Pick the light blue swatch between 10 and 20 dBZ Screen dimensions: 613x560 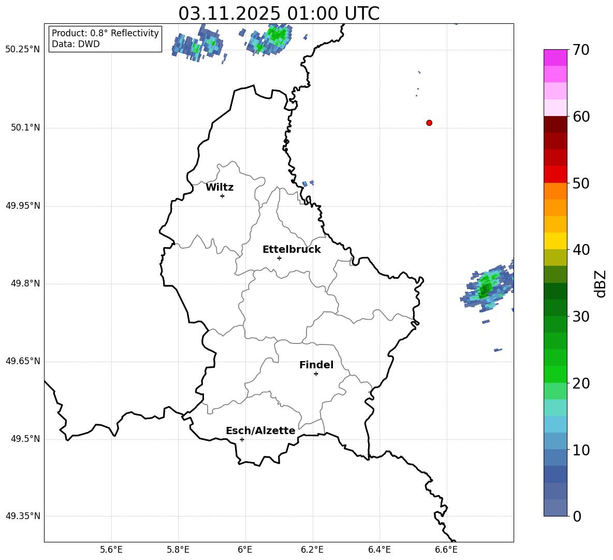(555, 424)
